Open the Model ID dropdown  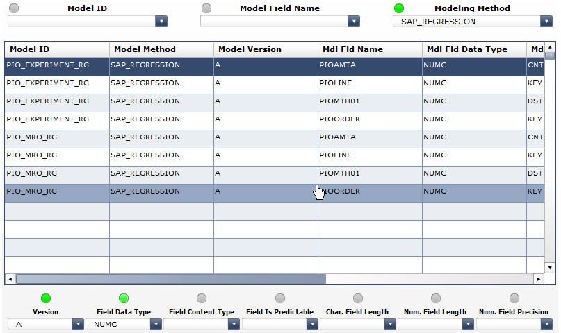(161, 22)
